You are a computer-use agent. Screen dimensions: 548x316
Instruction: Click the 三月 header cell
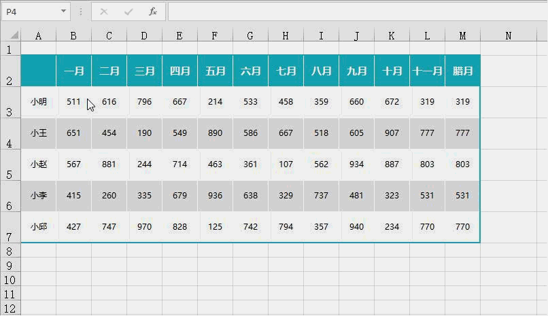click(144, 71)
